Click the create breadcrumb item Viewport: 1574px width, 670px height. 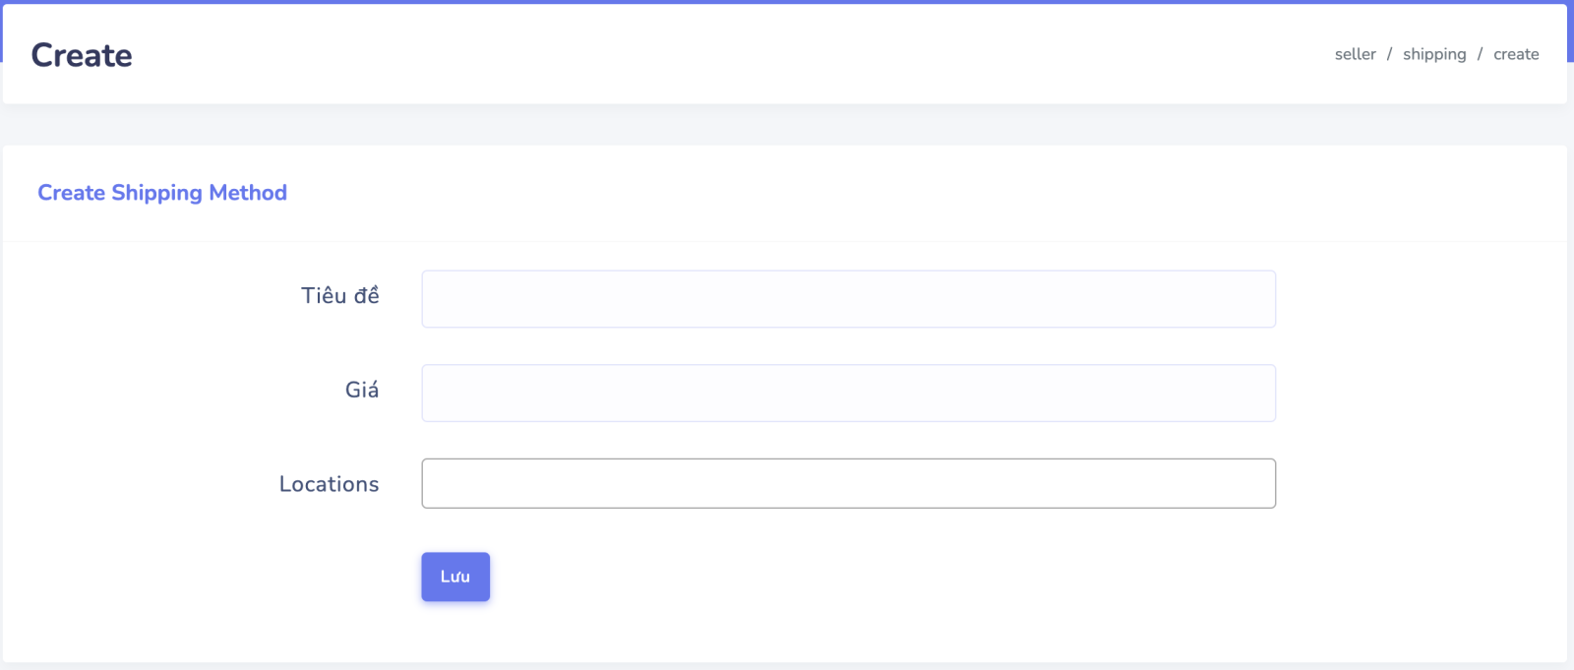1516,54
